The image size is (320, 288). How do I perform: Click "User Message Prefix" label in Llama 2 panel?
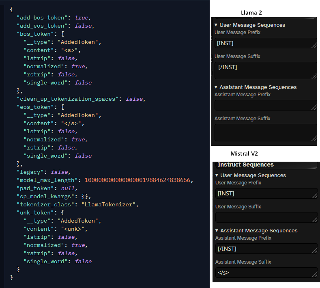click(237, 32)
